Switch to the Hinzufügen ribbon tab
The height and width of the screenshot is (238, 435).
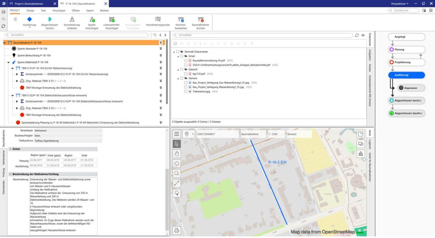point(59,10)
